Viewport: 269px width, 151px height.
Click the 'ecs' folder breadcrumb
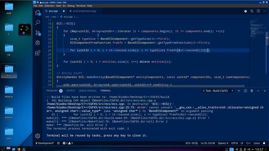click(54, 17)
